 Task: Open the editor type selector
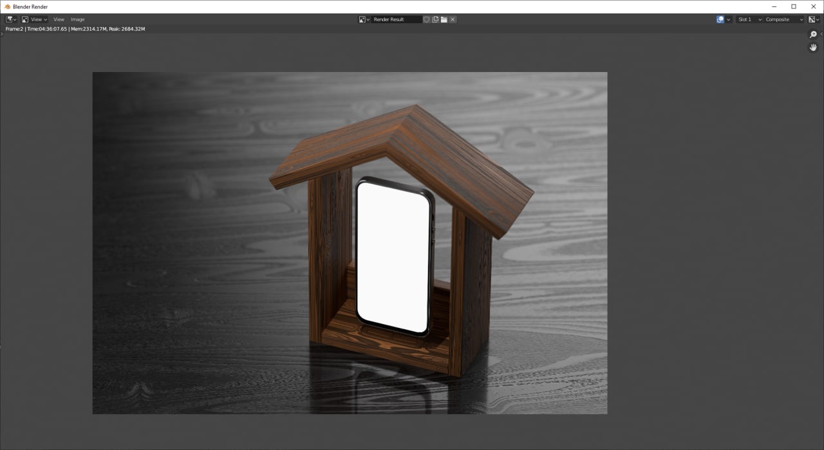[x=11, y=19]
